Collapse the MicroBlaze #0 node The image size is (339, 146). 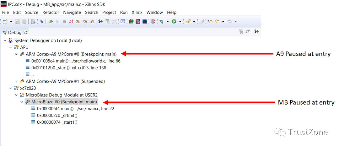pyautogui.click(x=22, y=102)
